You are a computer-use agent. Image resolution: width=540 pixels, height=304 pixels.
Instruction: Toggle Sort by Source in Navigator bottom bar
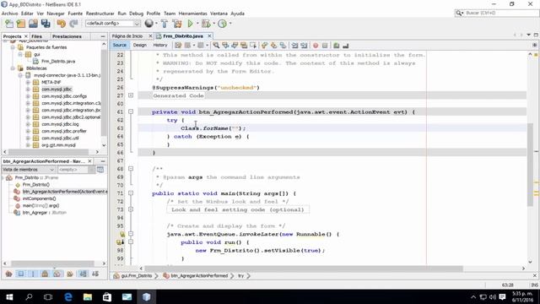tap(95, 274)
